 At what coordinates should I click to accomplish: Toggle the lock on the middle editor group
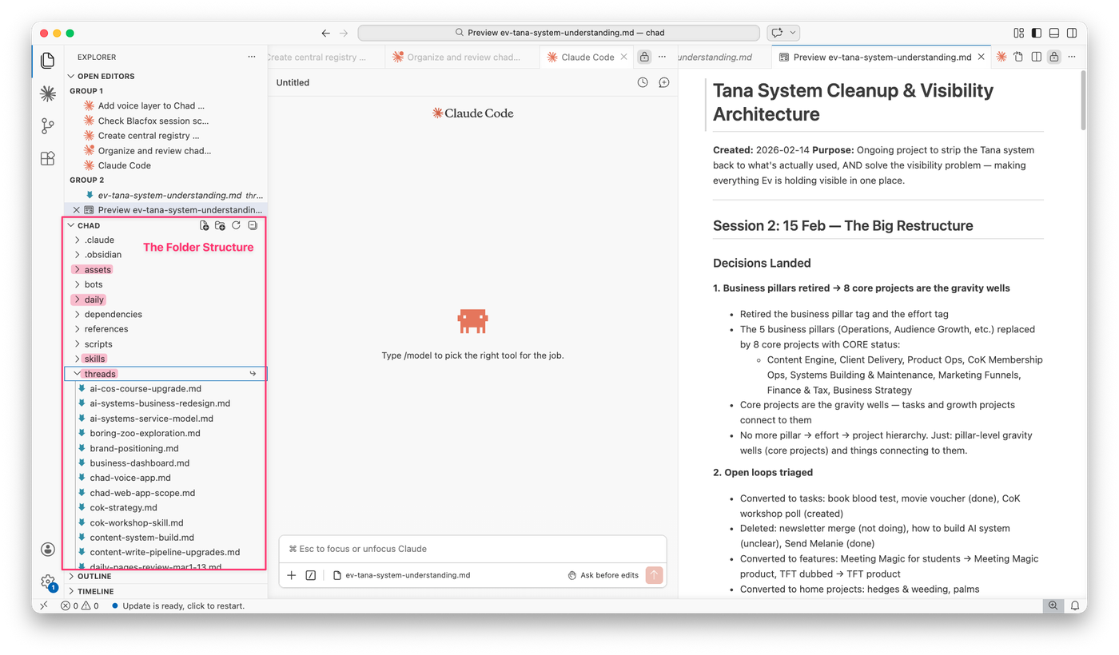point(644,57)
